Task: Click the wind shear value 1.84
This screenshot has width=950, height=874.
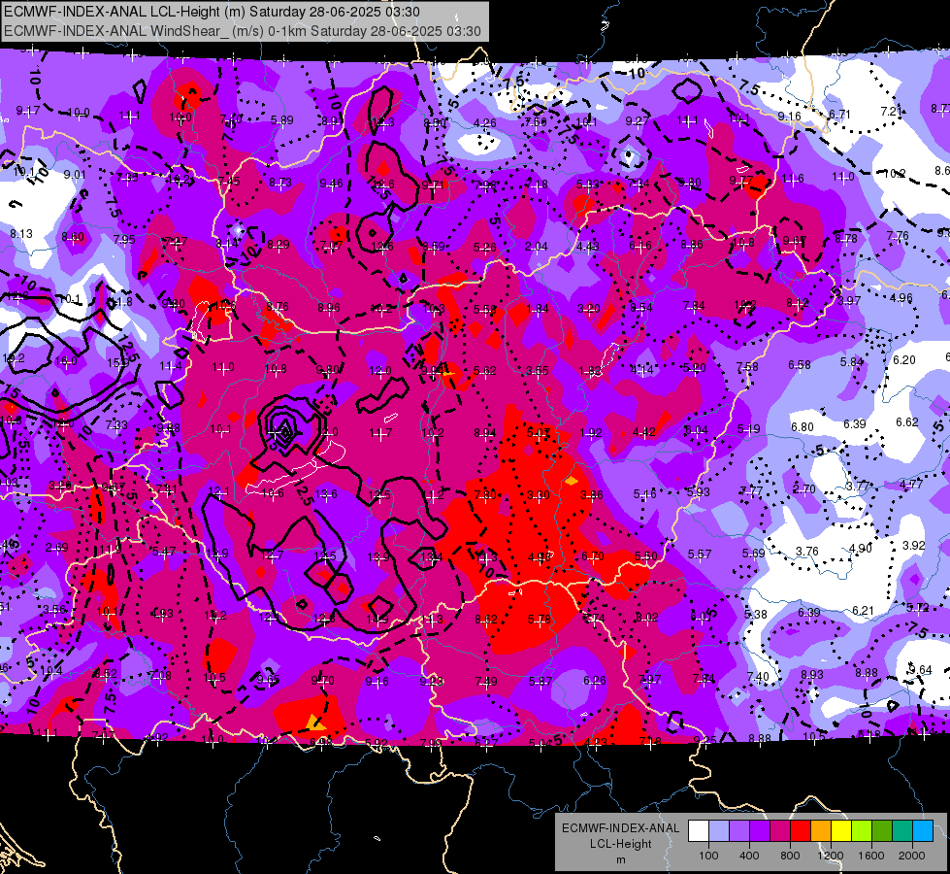Action: pos(537,309)
